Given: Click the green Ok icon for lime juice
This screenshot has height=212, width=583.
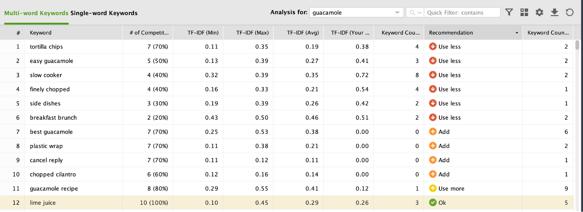Looking at the screenshot, I should click(433, 203).
